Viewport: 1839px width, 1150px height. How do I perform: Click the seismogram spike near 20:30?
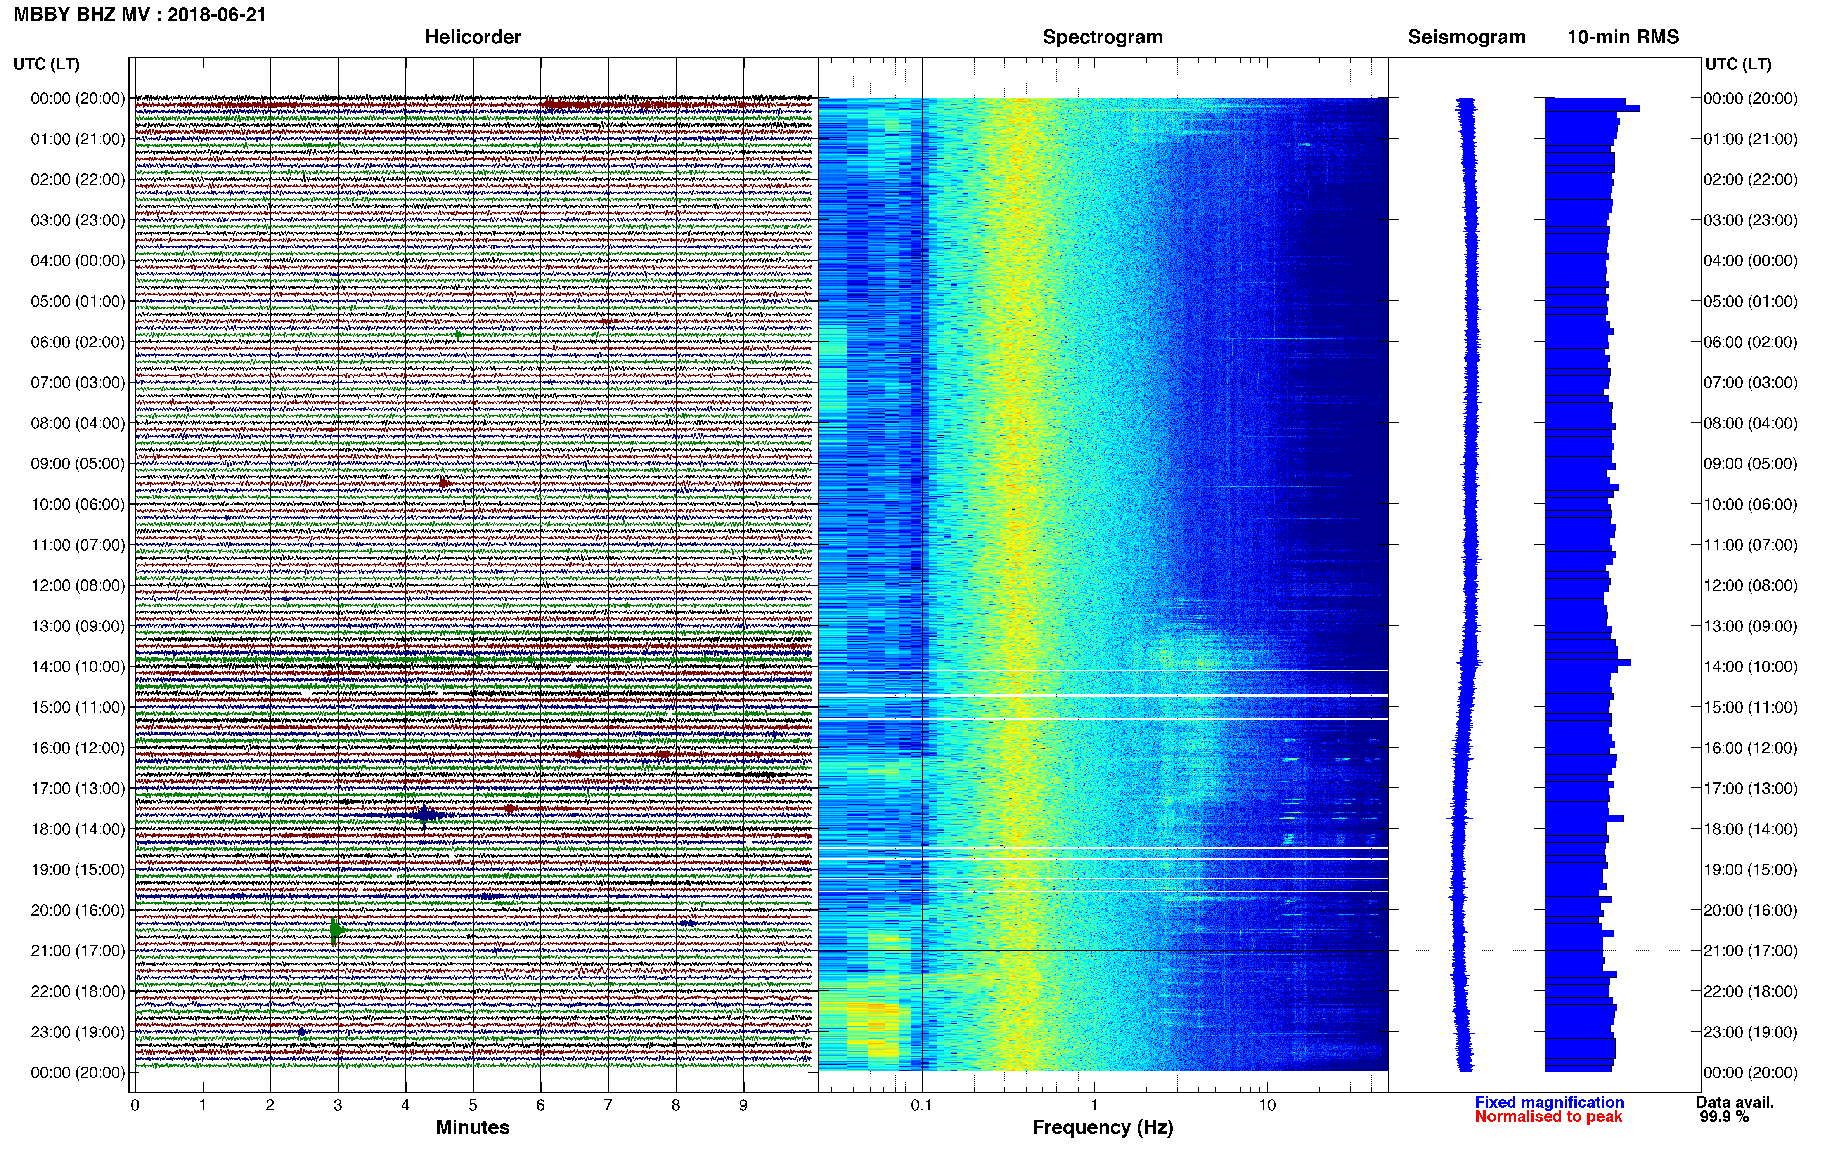click(1454, 932)
